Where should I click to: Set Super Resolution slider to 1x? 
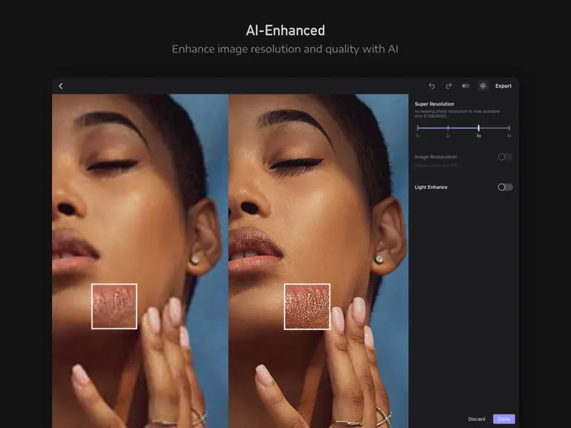[417, 128]
